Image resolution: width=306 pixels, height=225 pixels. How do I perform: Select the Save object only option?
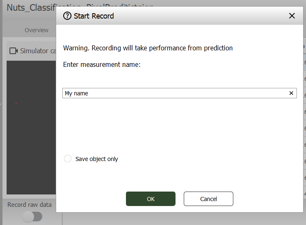[x=68, y=159]
